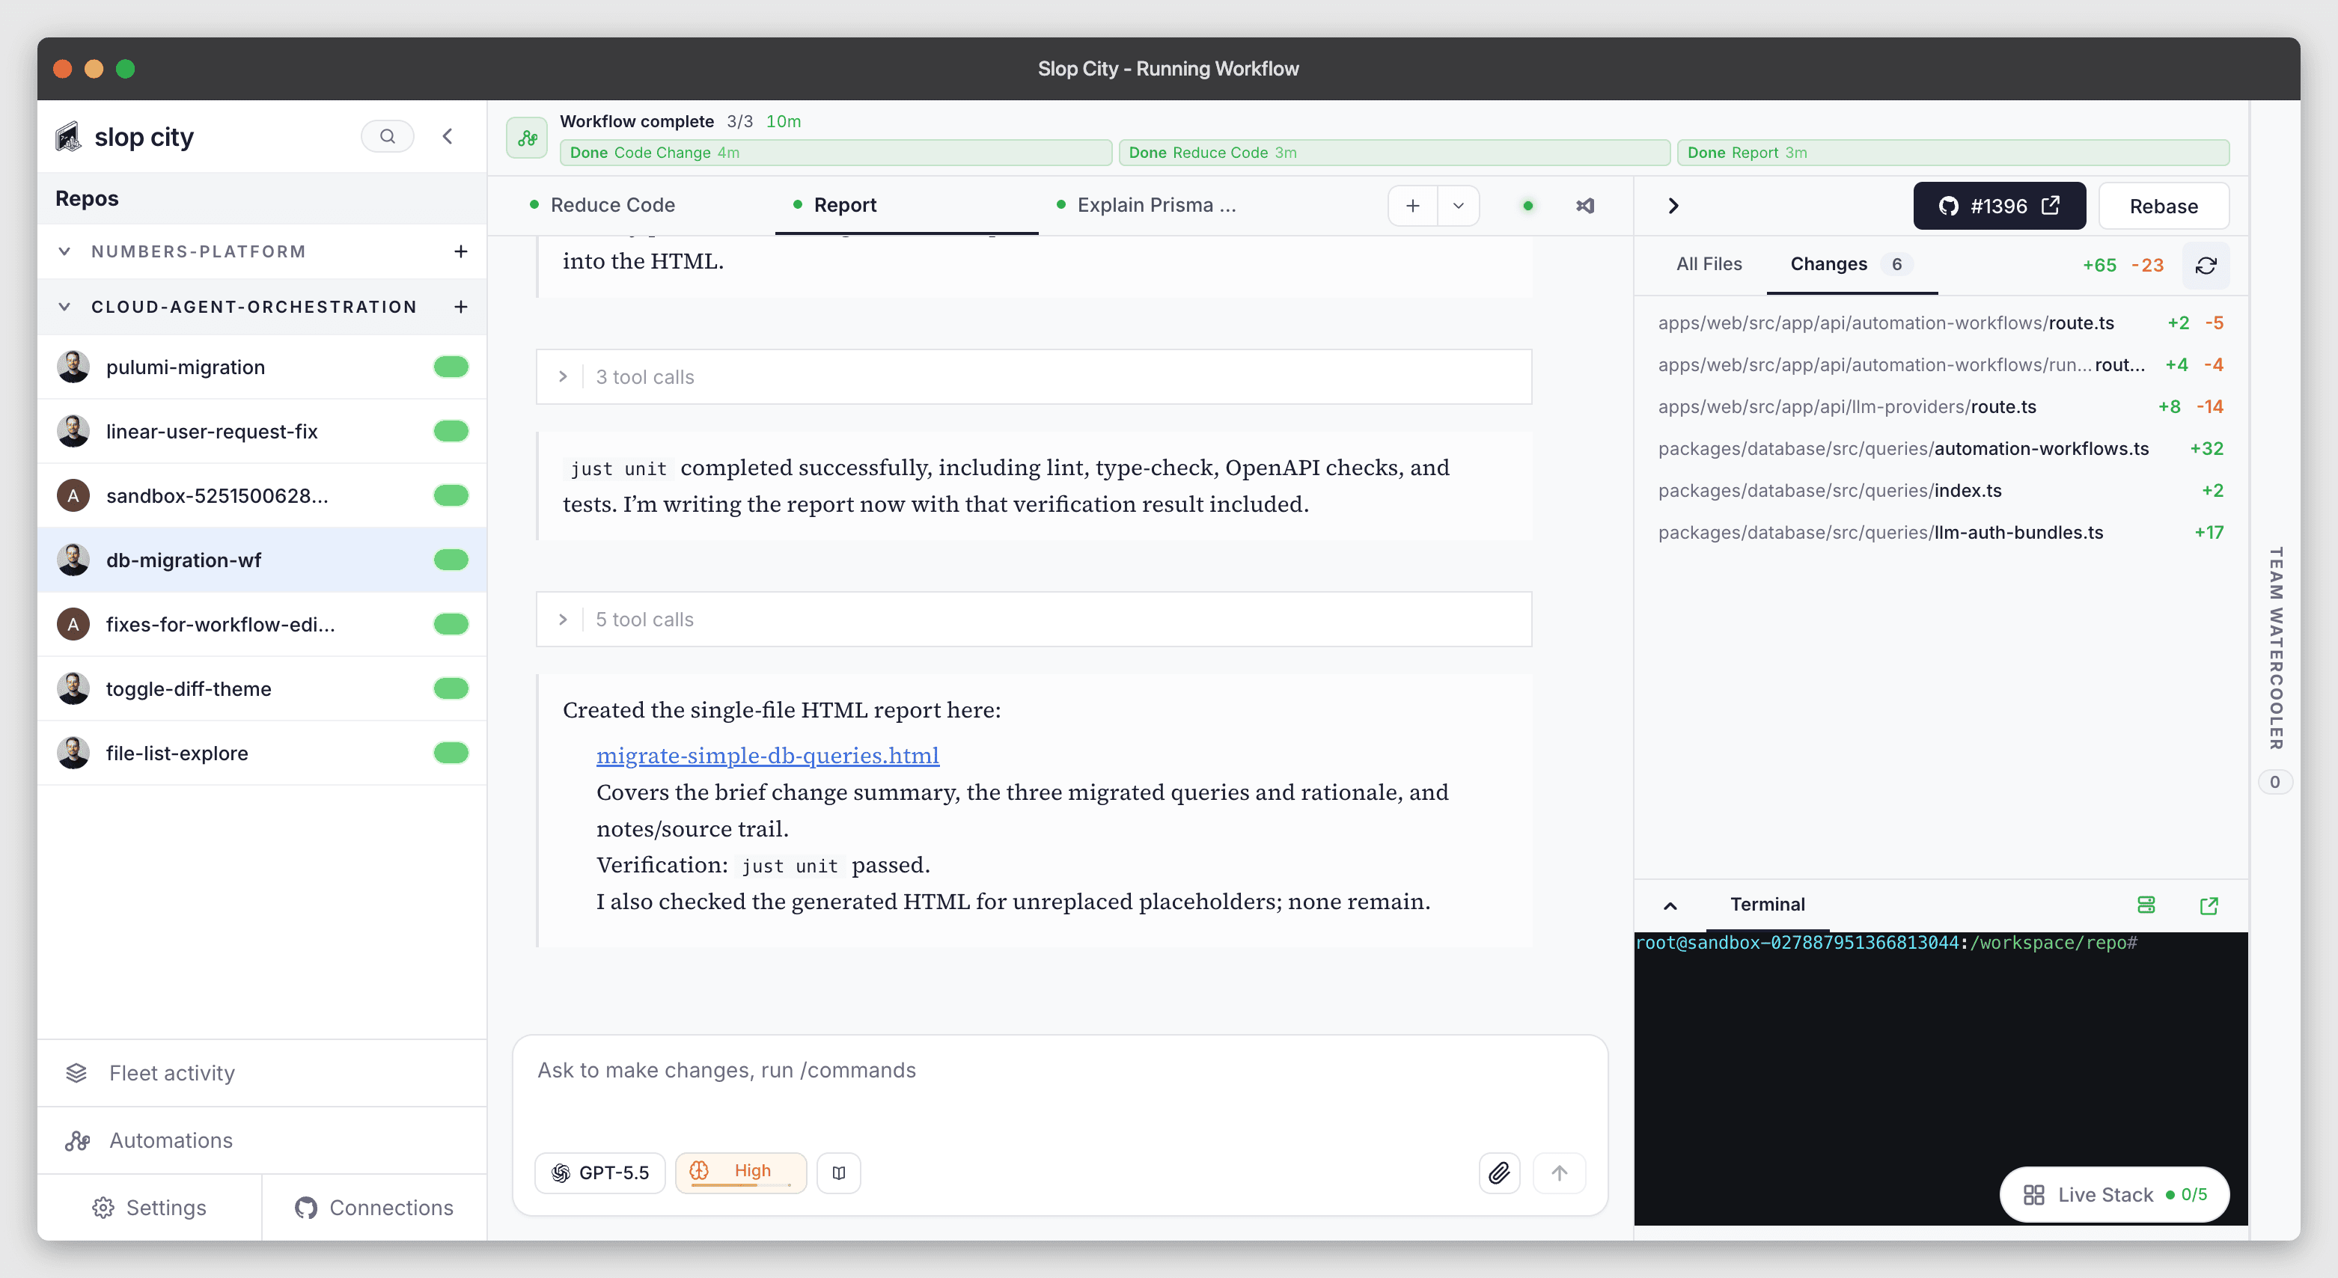Viewport: 2338px width, 1278px height.
Task: Open the GPT-5.5 model selector
Action: [601, 1172]
